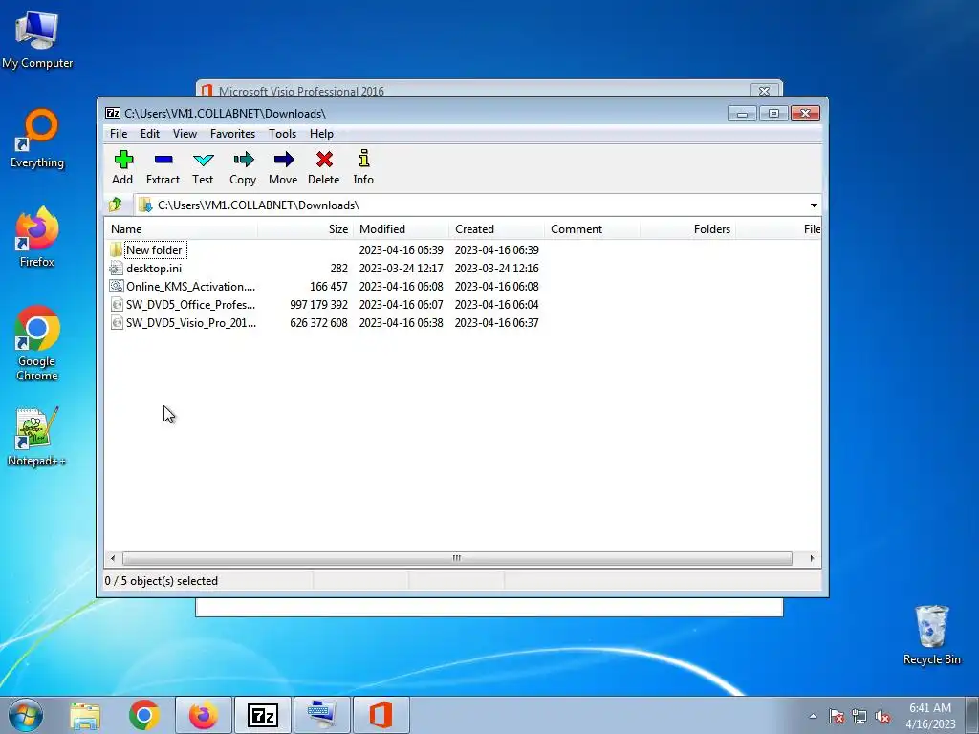Switch to 7-Zip in the taskbar
The height and width of the screenshot is (734, 979).
262,715
